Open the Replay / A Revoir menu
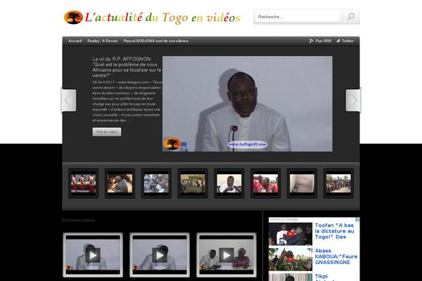Screen dimensions: 422x281 [103, 41]
